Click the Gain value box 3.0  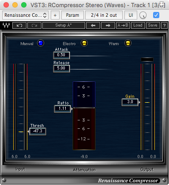tap(130, 102)
